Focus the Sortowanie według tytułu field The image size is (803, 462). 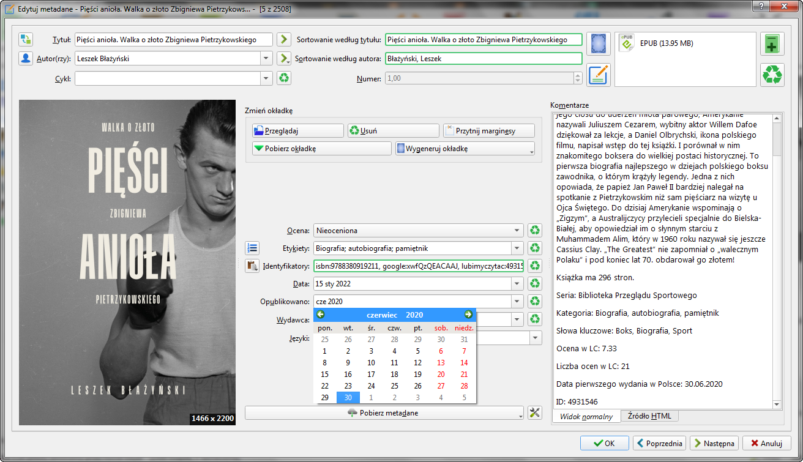tap(484, 40)
